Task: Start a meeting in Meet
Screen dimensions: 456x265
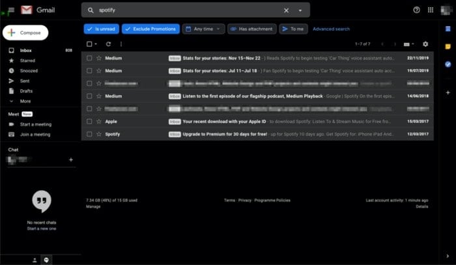Action: pos(35,124)
